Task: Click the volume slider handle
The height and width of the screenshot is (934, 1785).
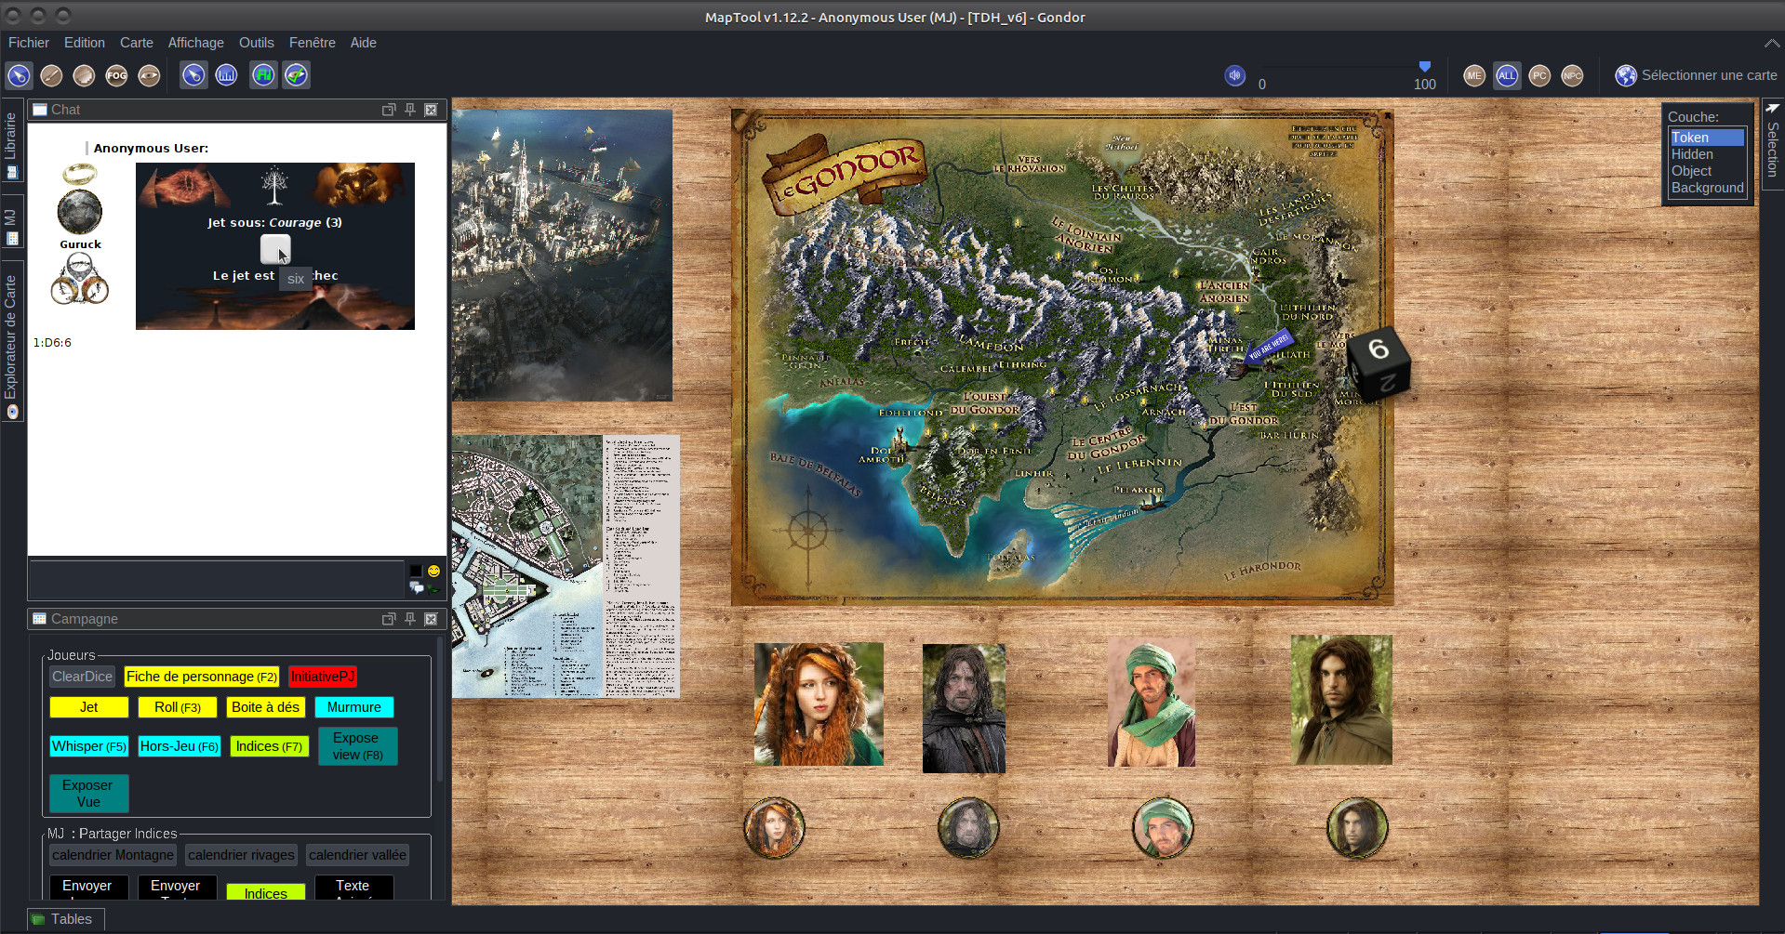Action: point(1424,67)
